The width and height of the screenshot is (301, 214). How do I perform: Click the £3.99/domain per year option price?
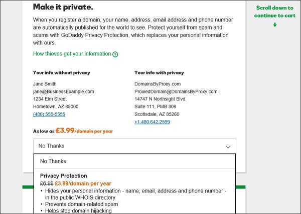[x=83, y=183]
